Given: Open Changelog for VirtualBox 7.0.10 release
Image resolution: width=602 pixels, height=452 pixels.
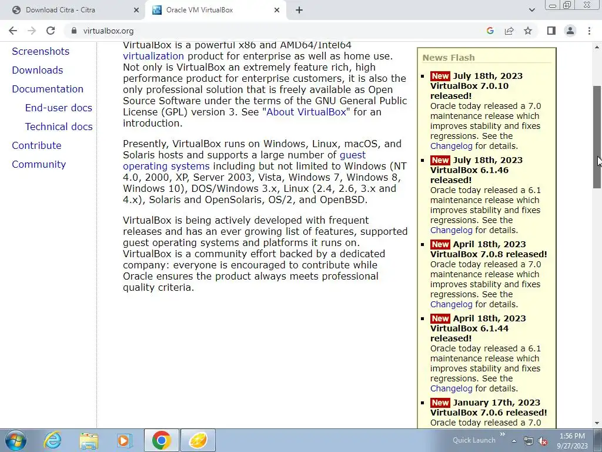Looking at the screenshot, I should (451, 146).
